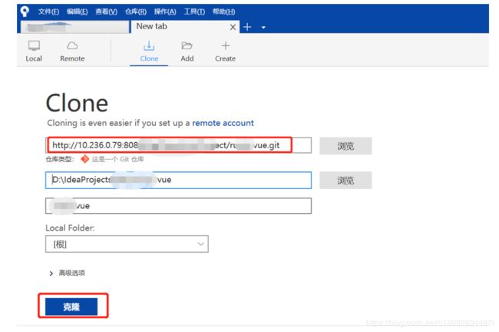Open the Local repositories view

(x=34, y=51)
